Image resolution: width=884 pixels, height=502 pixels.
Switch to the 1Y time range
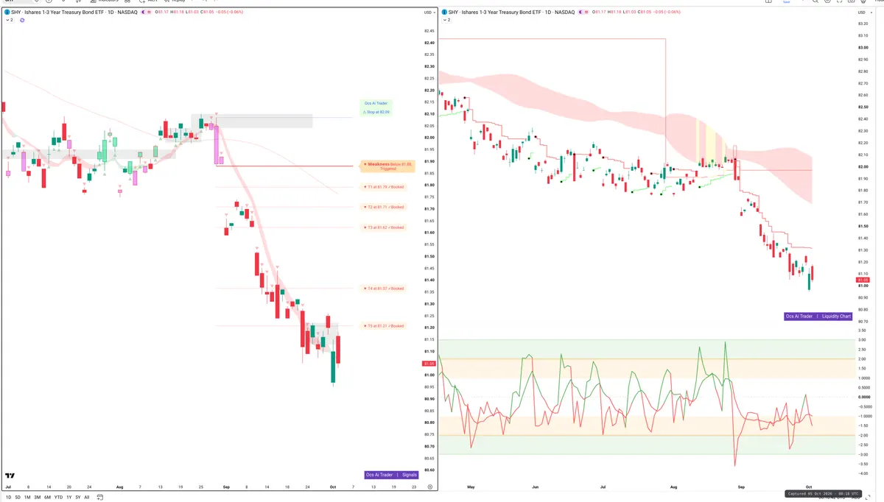pyautogui.click(x=69, y=497)
